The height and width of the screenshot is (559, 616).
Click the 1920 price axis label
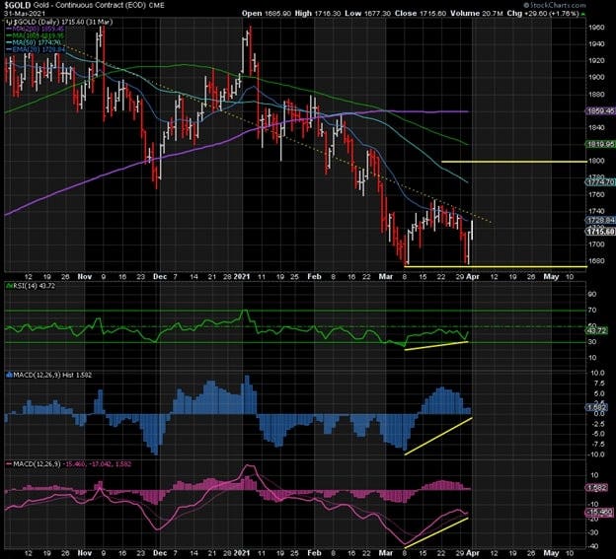(596, 61)
